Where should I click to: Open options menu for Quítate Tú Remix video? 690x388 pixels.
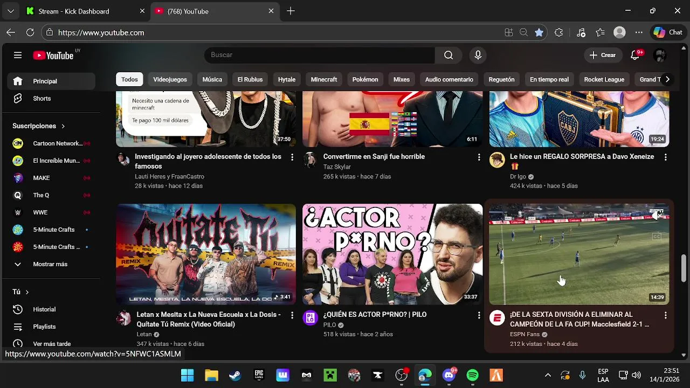tap(292, 315)
